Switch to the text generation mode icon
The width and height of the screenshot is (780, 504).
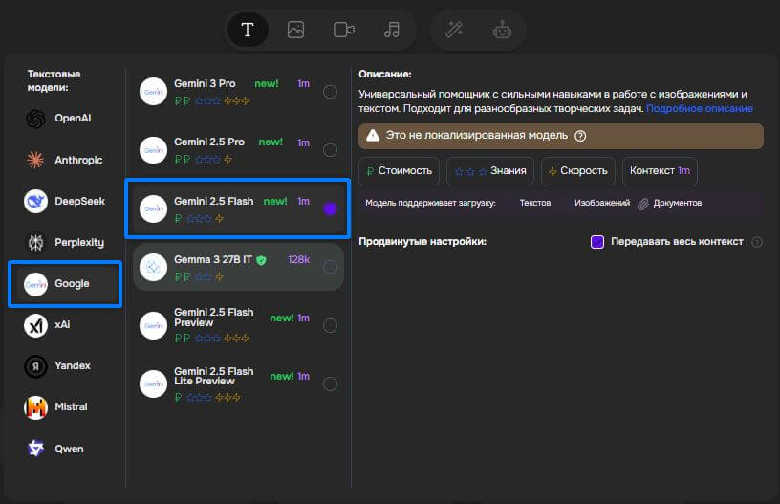(x=248, y=30)
